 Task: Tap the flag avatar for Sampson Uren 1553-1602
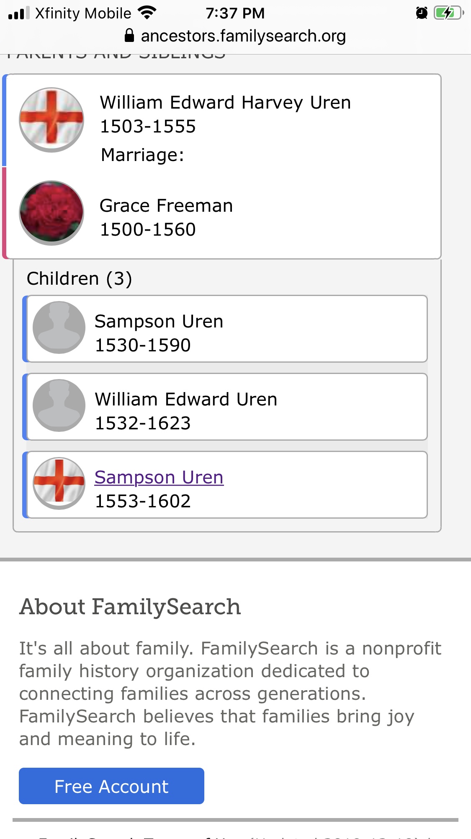click(x=59, y=483)
